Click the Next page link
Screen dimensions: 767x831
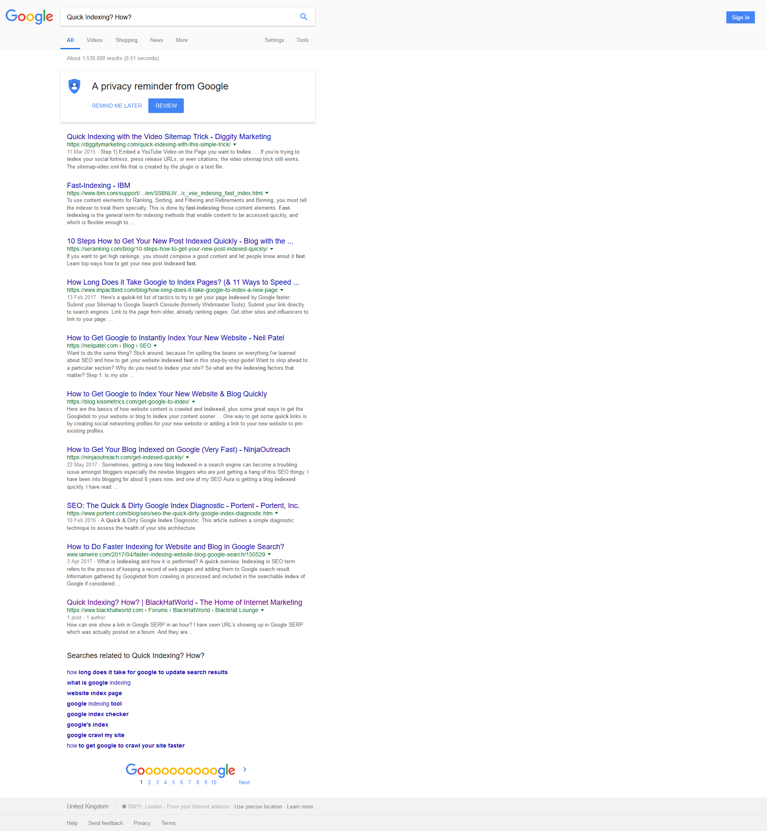point(245,782)
